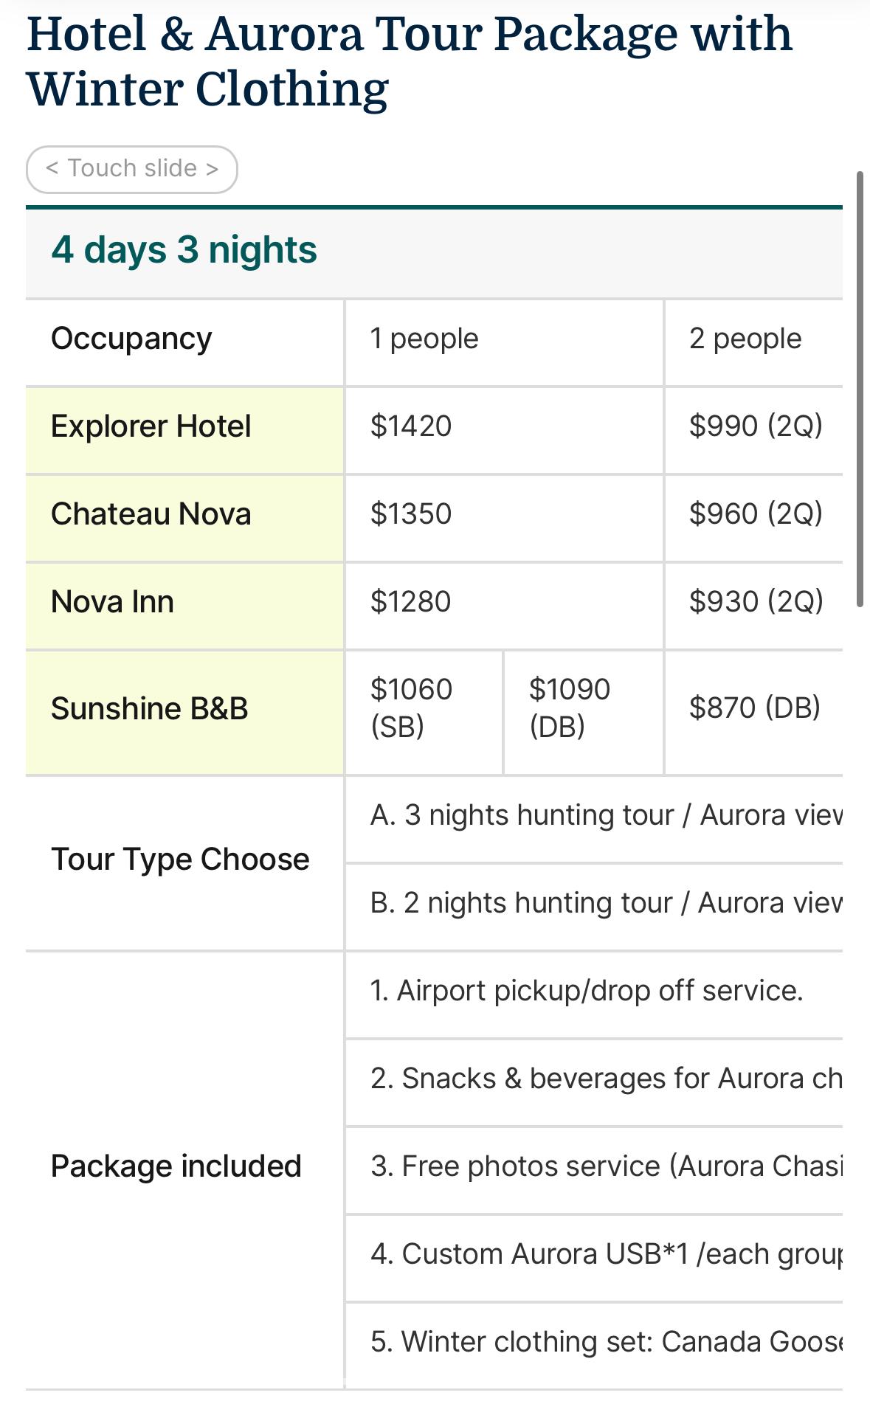Image resolution: width=870 pixels, height=1401 pixels.
Task: Select the Explorer Hotel row label
Action: [151, 426]
